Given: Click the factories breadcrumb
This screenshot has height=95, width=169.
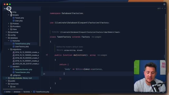Looking at the screenshot, I should [27, 92].
